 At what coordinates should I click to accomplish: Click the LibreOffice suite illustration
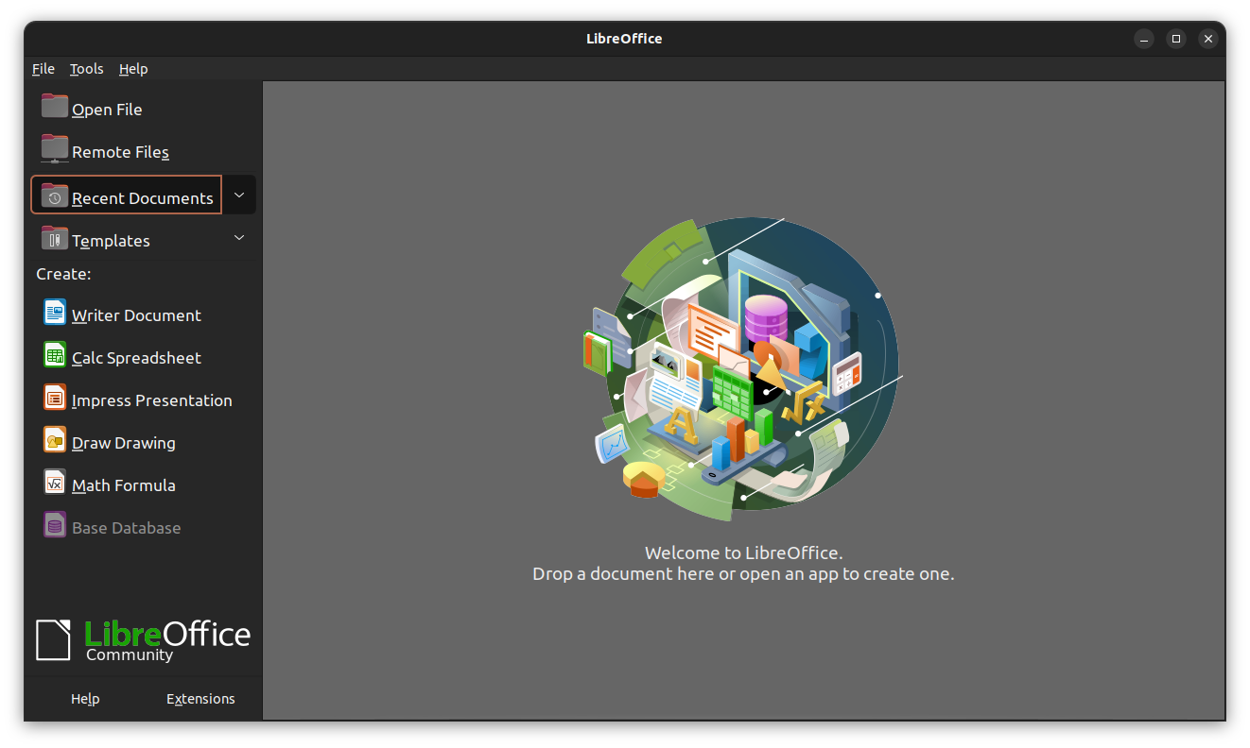coord(743,369)
